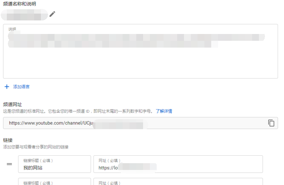Screen dimensions: 284x185
Task: Edit channel name with pencil icon
Action: [52, 14]
